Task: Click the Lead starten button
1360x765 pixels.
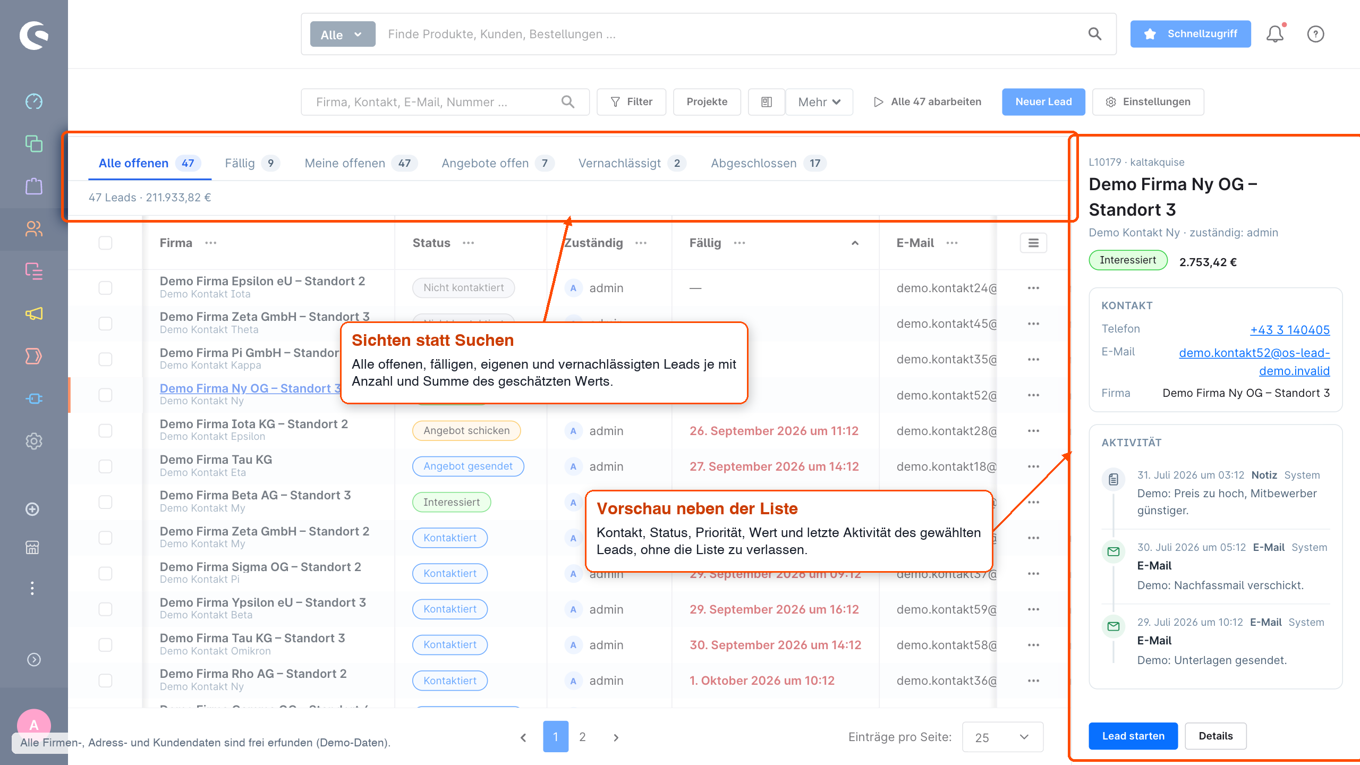Action: 1133,736
